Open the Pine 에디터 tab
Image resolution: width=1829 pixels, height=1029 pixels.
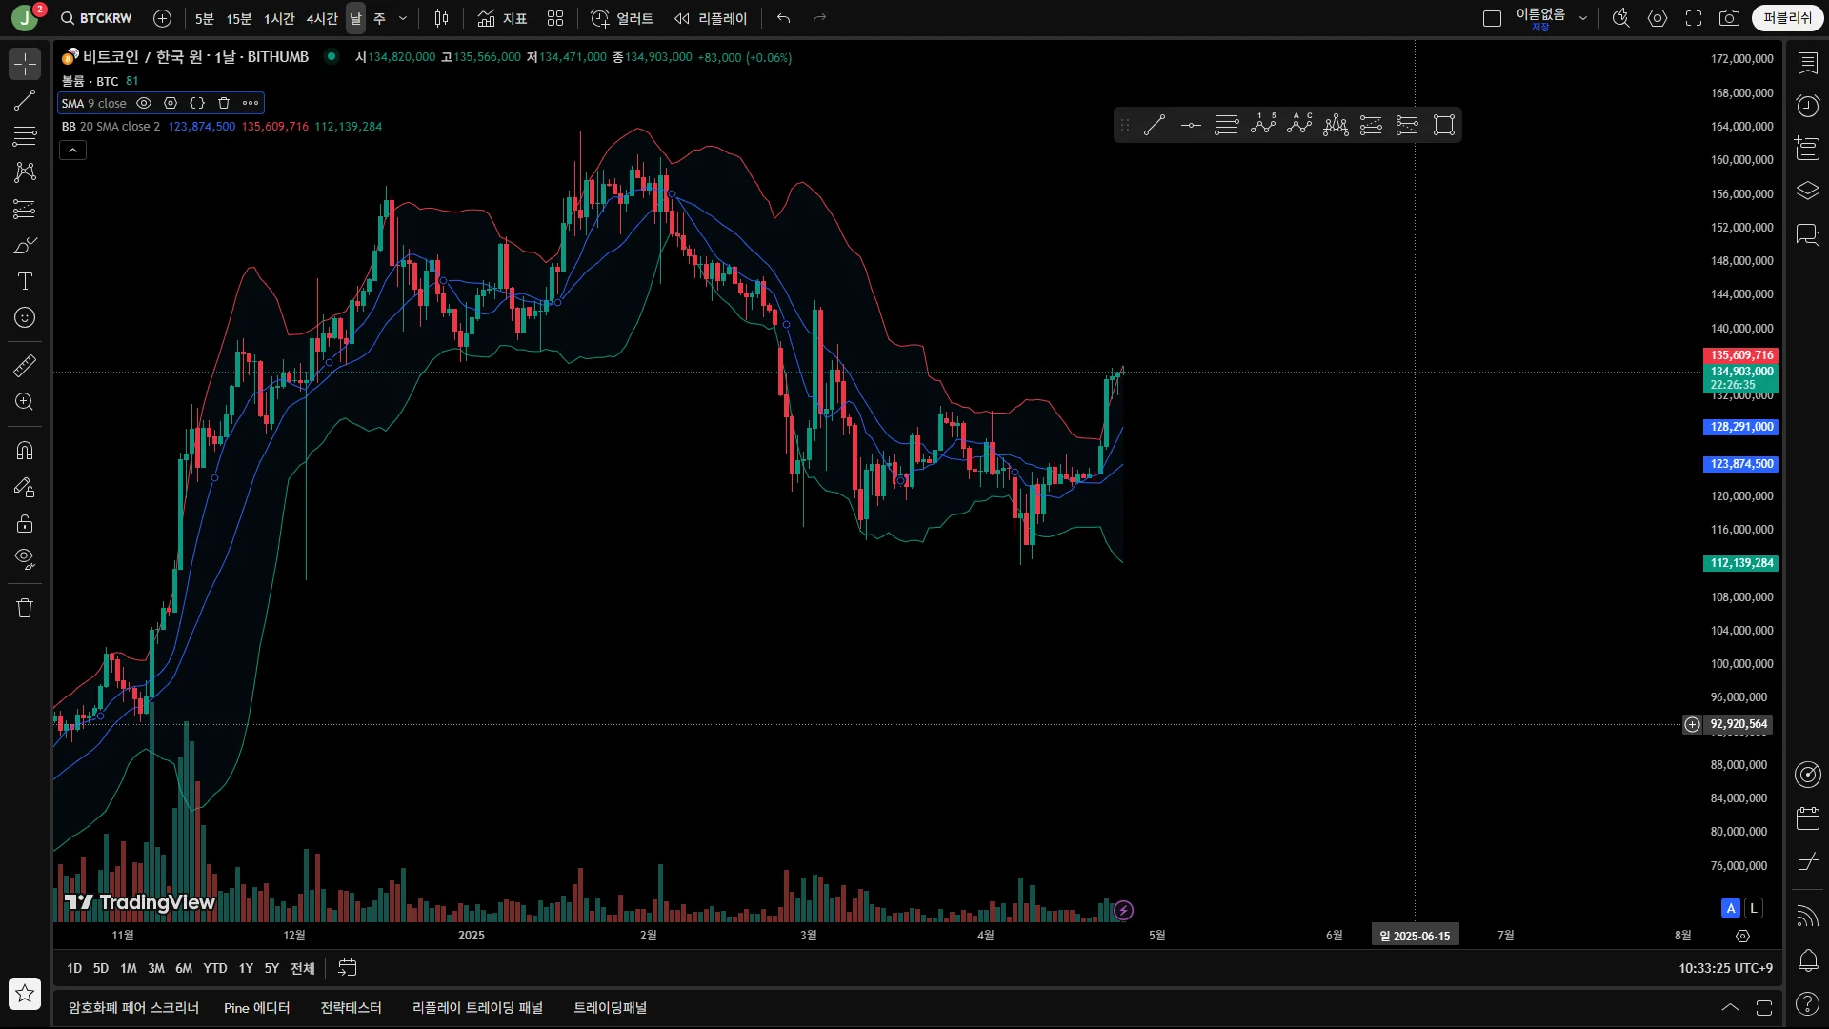[x=256, y=1007]
